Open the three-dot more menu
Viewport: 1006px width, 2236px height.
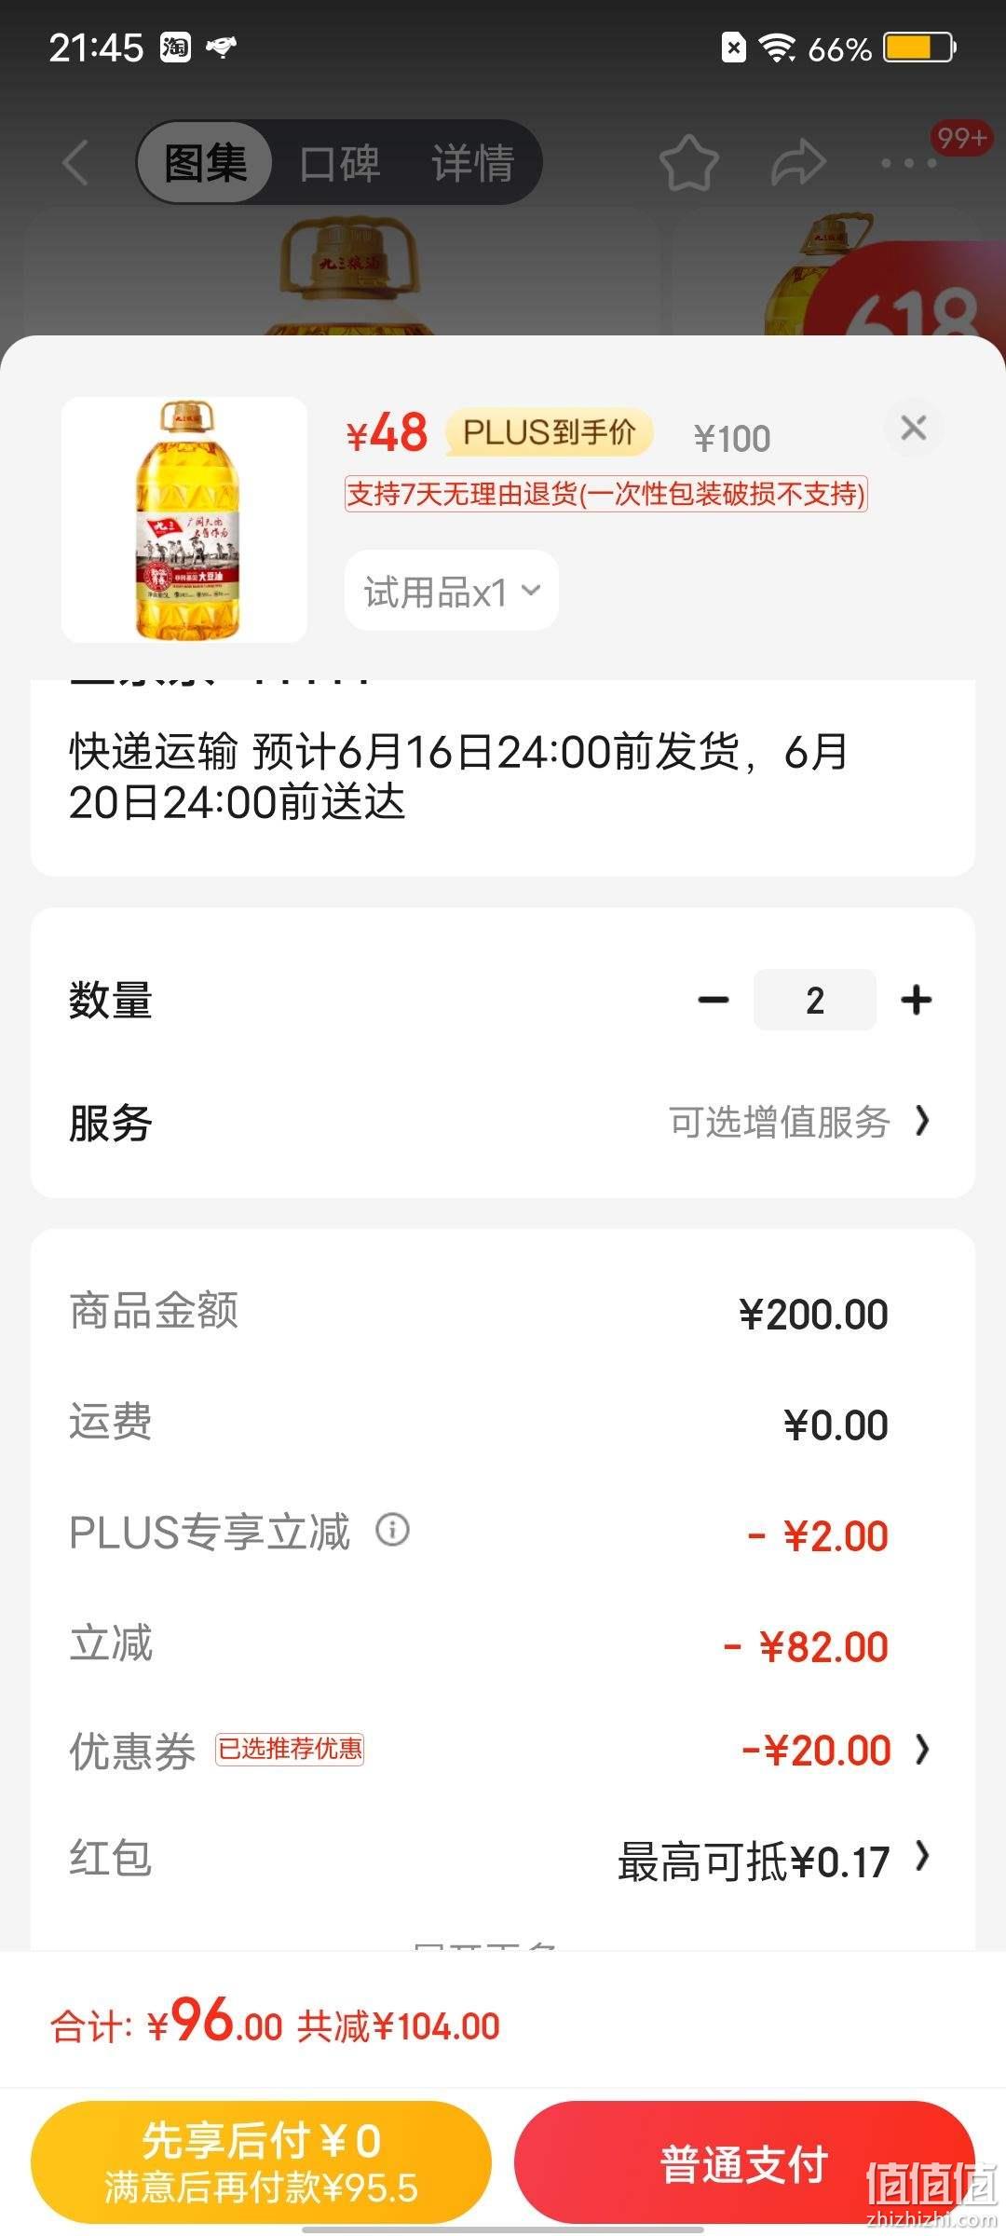click(x=909, y=163)
